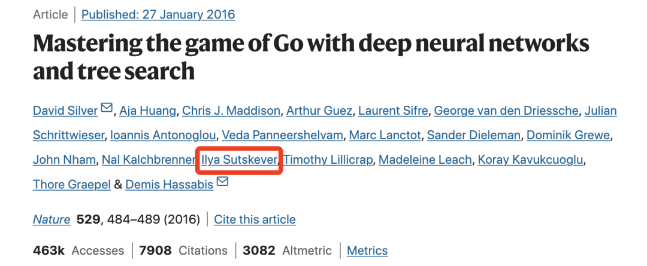Image resolution: width=647 pixels, height=266 pixels.
Task: Open the Nature journal link
Action: coord(52,219)
